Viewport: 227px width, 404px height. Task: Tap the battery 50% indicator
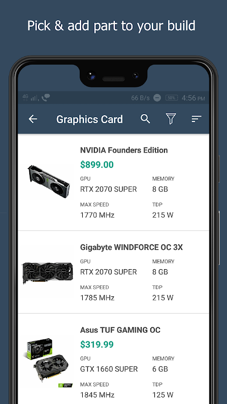172,98
